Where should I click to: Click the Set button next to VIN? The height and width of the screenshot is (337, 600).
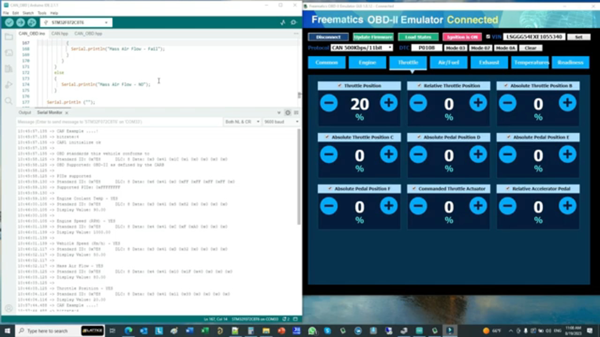click(x=578, y=37)
